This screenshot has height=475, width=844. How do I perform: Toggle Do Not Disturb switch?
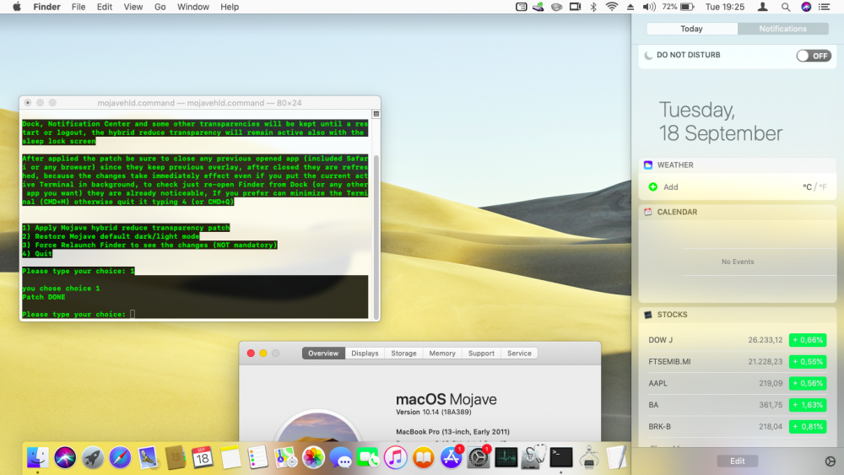(814, 56)
